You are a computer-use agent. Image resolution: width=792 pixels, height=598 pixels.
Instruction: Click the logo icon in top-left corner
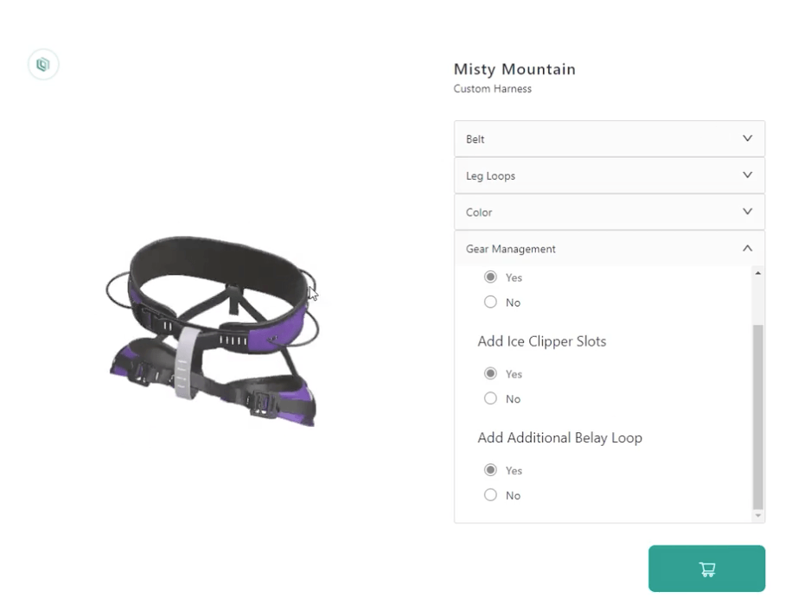point(43,64)
